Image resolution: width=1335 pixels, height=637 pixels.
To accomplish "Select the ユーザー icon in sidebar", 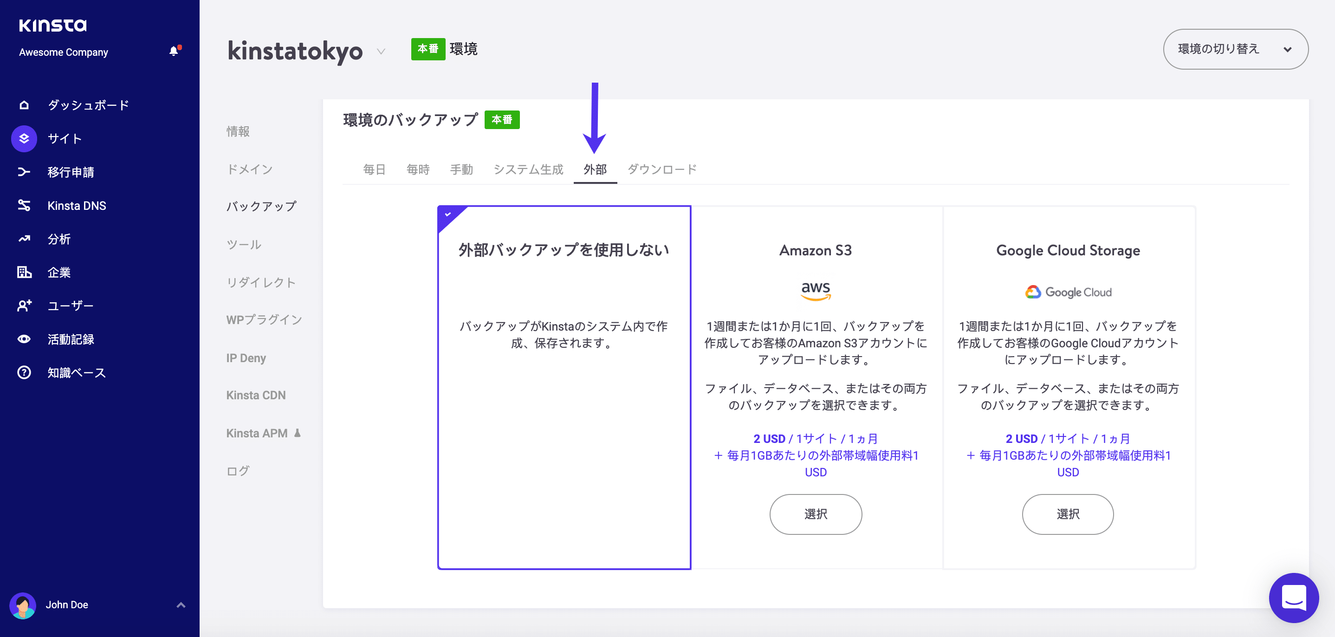I will [x=23, y=306].
